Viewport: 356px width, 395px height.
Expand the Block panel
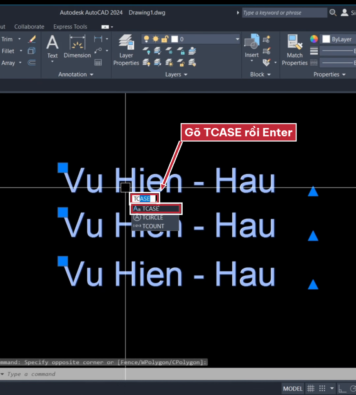click(261, 74)
